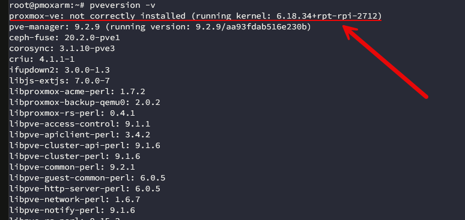Click the pve-manager 9.2.9 line
This screenshot has width=465, height=220.
coord(160,27)
